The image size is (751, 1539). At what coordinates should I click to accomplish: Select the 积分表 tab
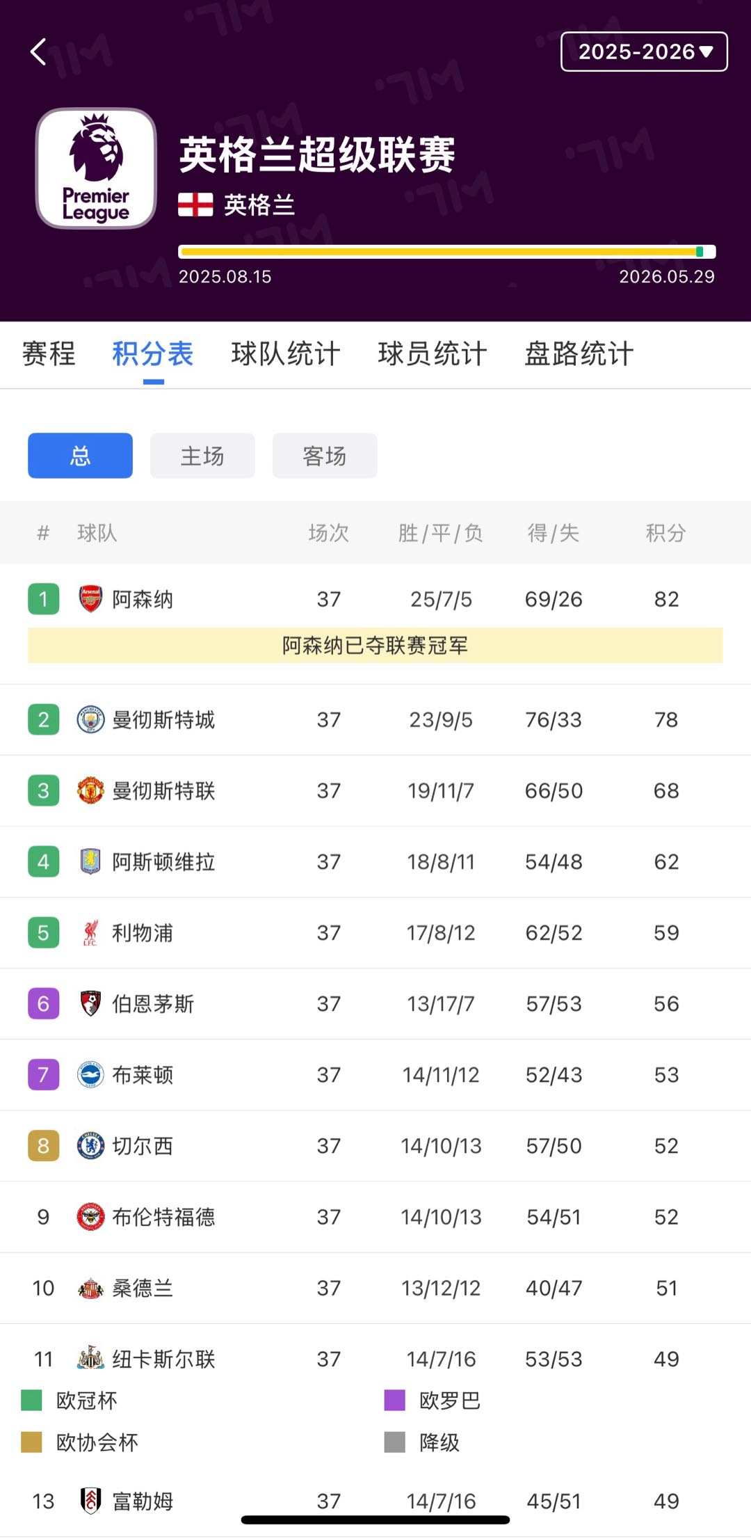pyautogui.click(x=153, y=353)
